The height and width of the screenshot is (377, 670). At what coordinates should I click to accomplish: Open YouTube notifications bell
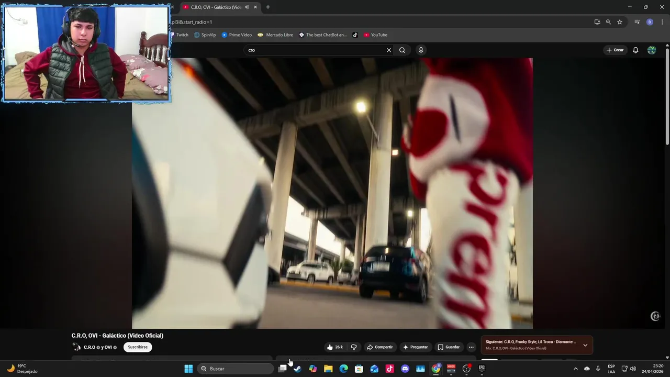click(635, 50)
